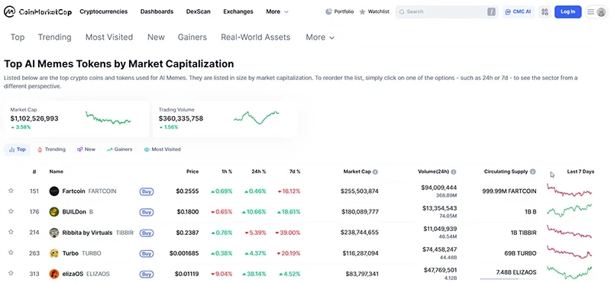Star the Turbo row
This screenshot has width=611, height=283.
(11, 252)
